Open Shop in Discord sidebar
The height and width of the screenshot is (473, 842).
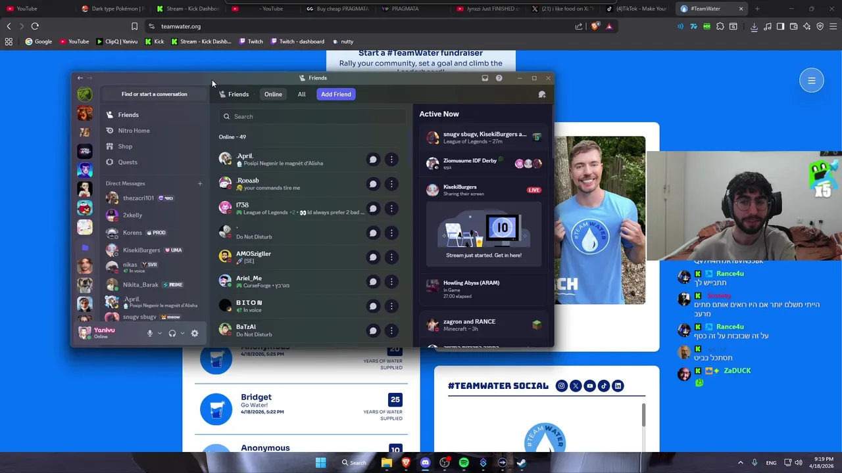pyautogui.click(x=154, y=146)
